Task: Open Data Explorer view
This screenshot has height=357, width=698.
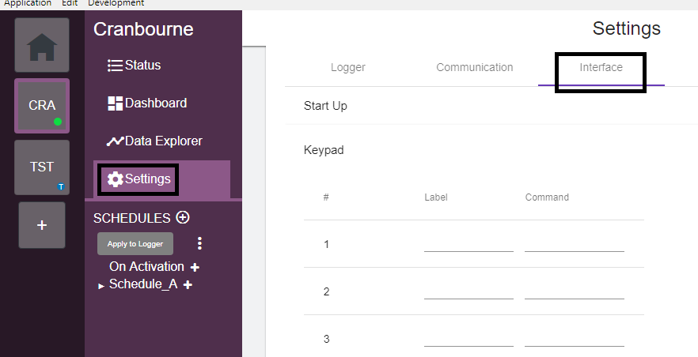Action: (154, 141)
